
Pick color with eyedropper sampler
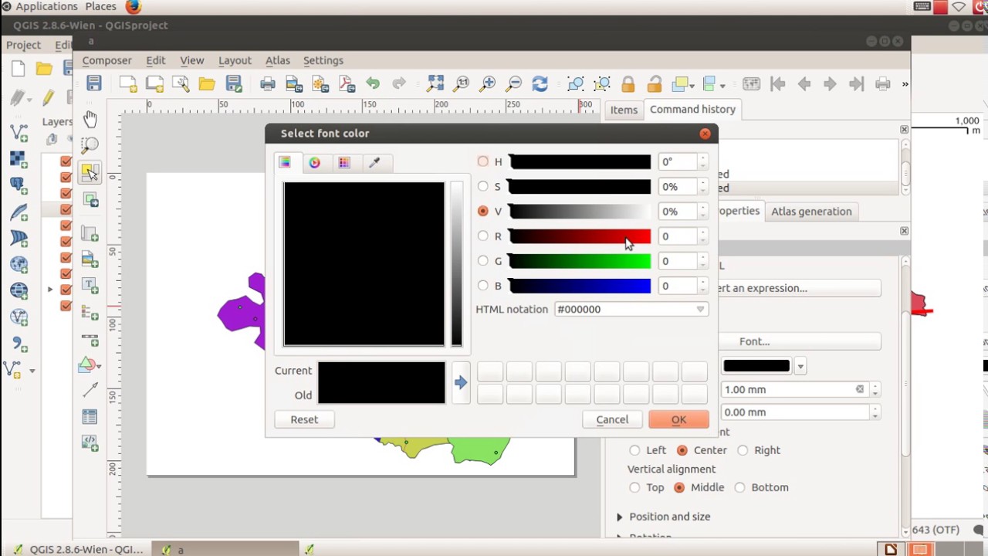point(374,162)
